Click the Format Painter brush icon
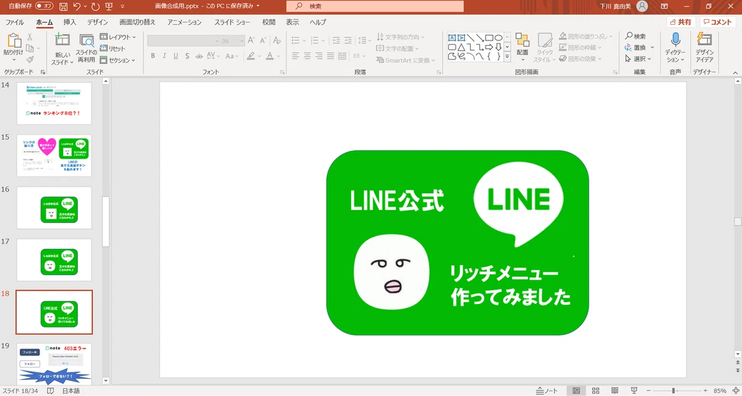Viewport: 742px width, 396px height. coord(29,59)
